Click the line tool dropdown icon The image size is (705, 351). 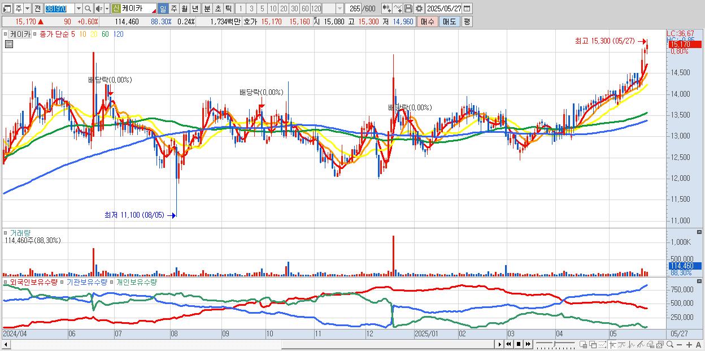coord(398,8)
